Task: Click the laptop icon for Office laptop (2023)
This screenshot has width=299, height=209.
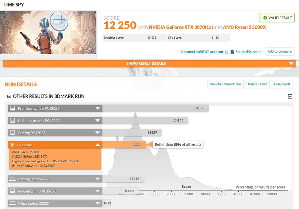Action: [12, 203]
